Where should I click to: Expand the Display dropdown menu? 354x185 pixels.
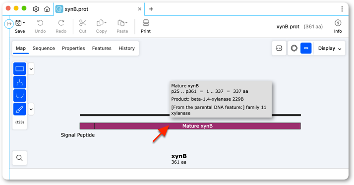[330, 48]
